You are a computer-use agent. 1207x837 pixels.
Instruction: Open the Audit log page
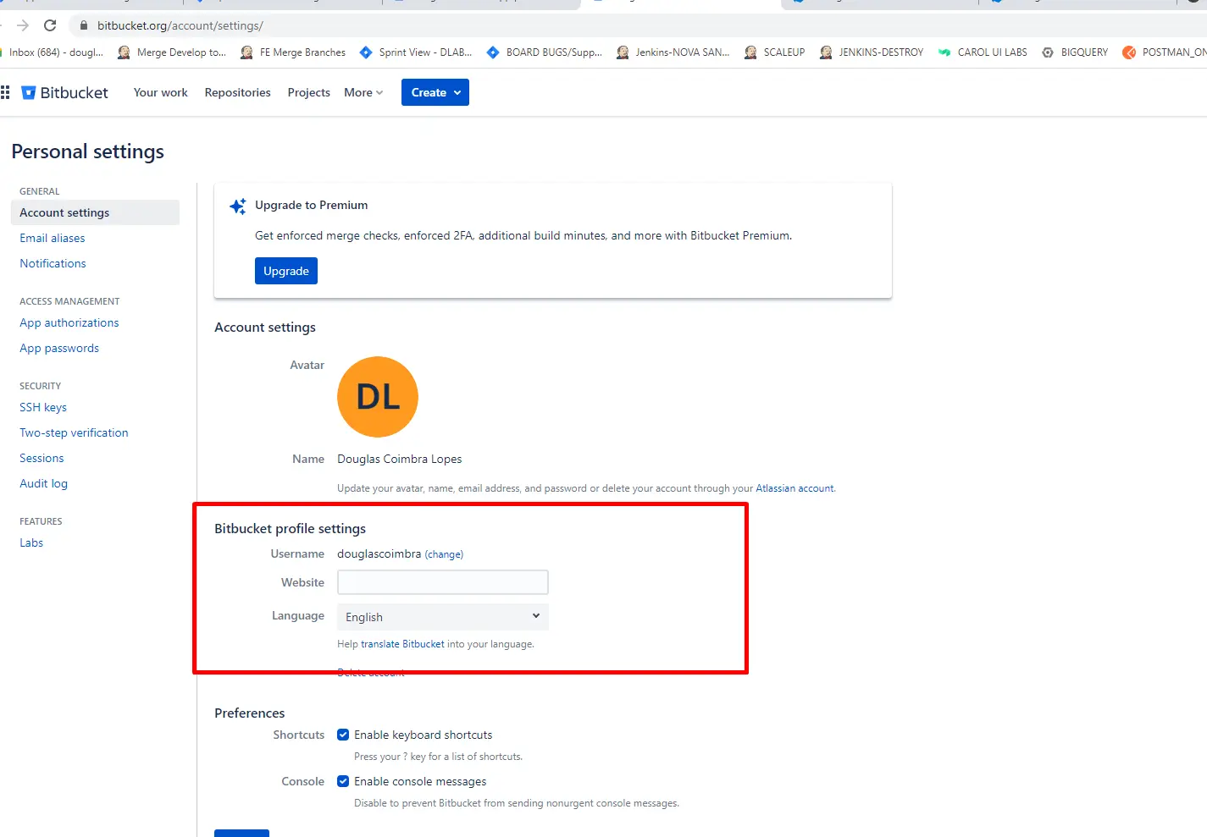44,483
